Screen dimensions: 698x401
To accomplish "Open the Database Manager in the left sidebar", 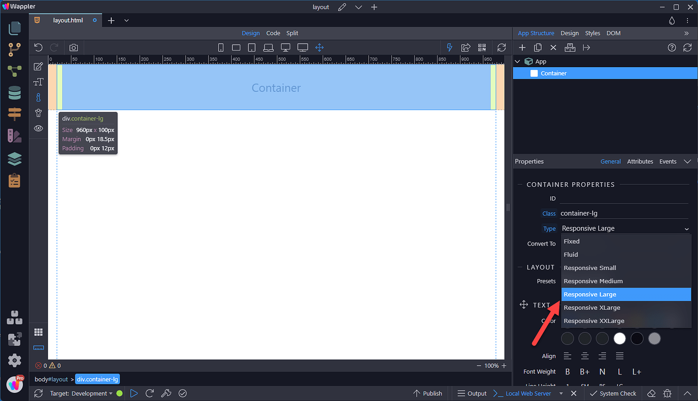I will point(14,93).
